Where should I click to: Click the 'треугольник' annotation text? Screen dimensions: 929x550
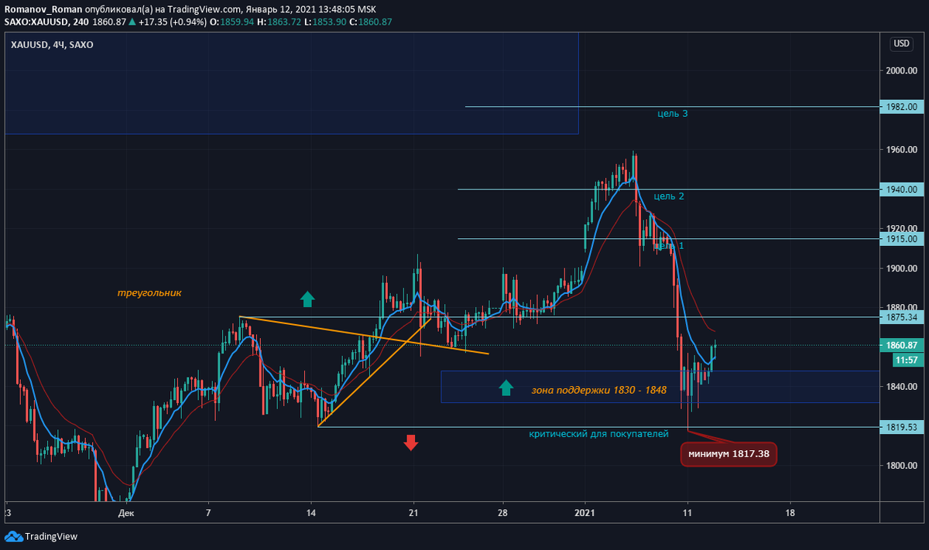tap(149, 293)
